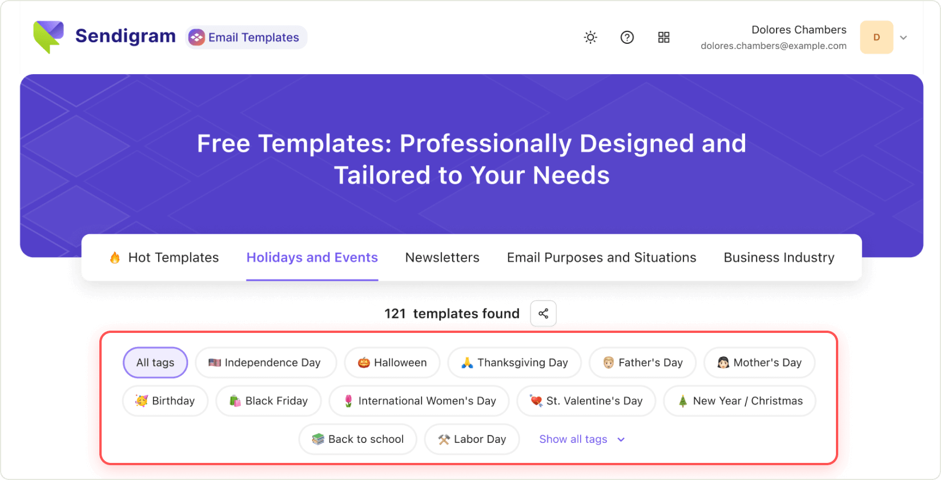Switch to the Newsletters tab

pyautogui.click(x=443, y=258)
